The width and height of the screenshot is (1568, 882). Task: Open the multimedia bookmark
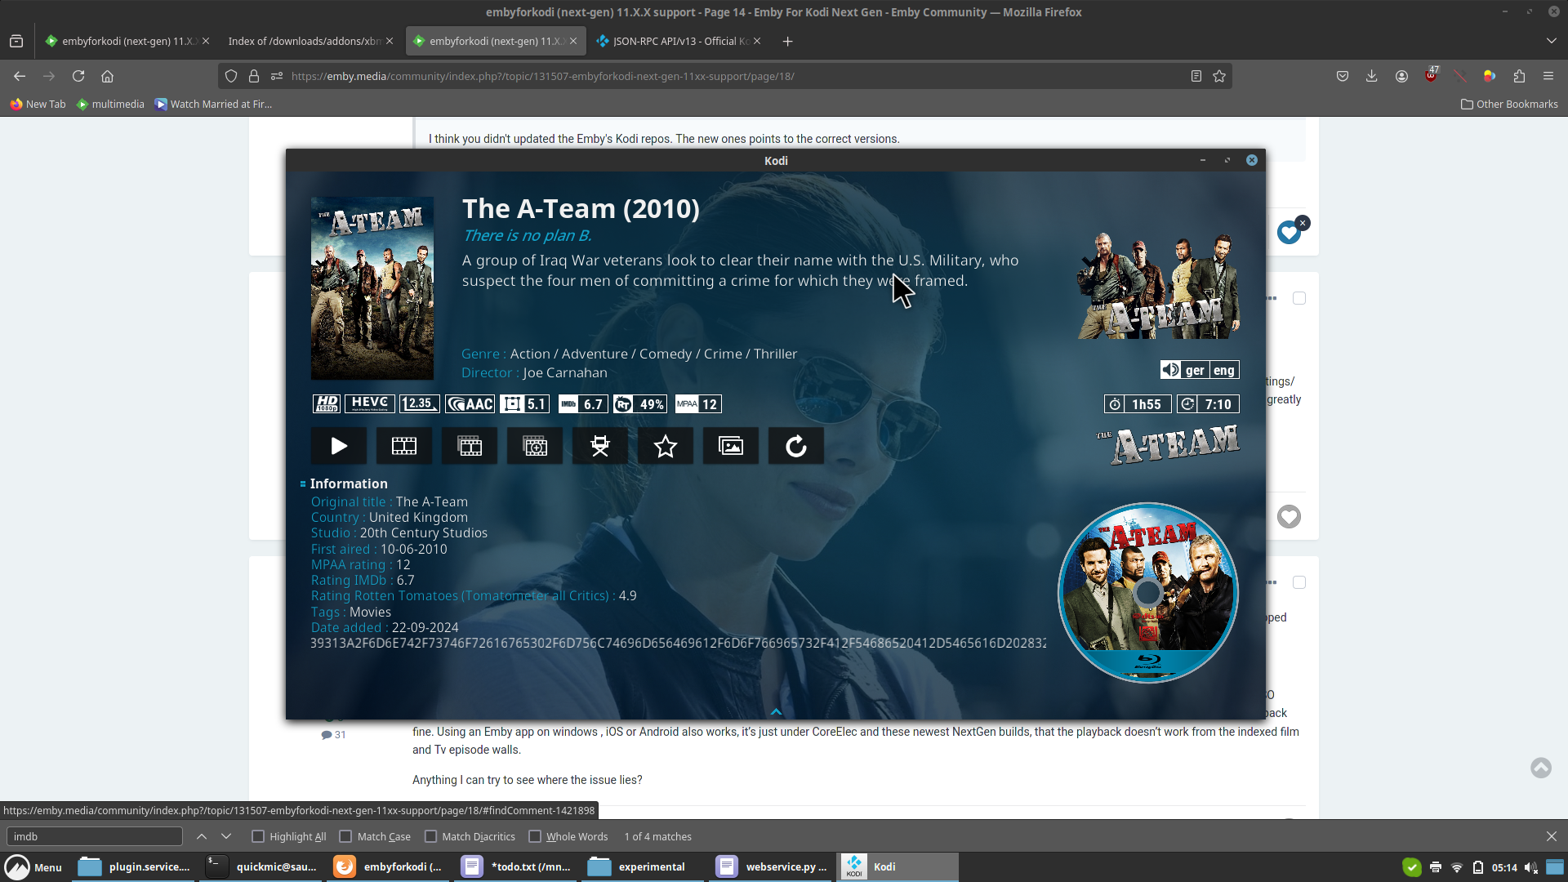tap(110, 104)
